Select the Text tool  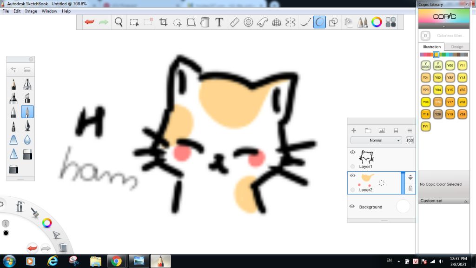click(x=219, y=22)
